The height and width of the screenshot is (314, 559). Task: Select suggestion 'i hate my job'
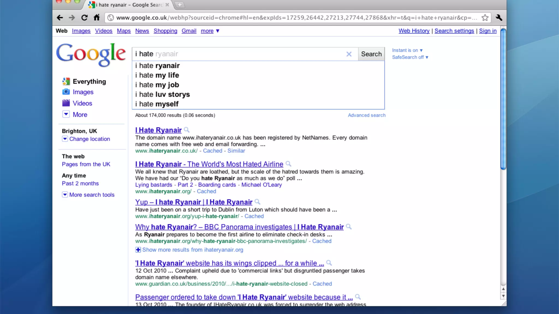click(x=157, y=85)
